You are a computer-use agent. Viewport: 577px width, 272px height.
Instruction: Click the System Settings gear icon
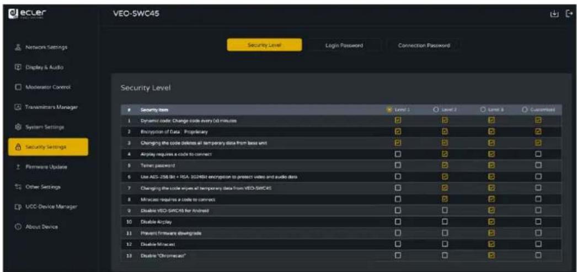(x=17, y=127)
